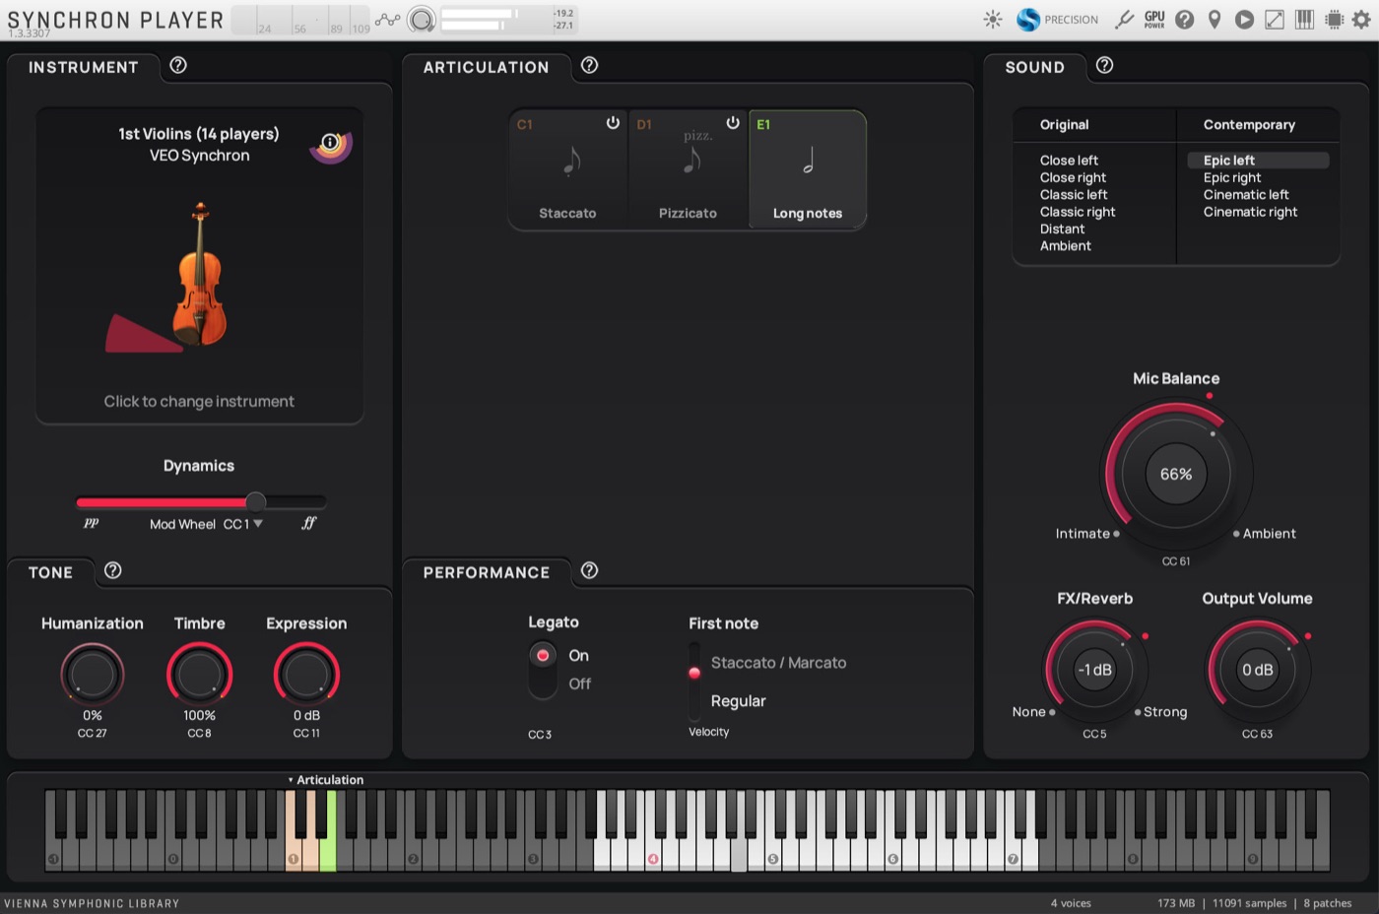Viewport: 1379px width, 914px height.
Task: Click to change instrument
Action: (199, 402)
